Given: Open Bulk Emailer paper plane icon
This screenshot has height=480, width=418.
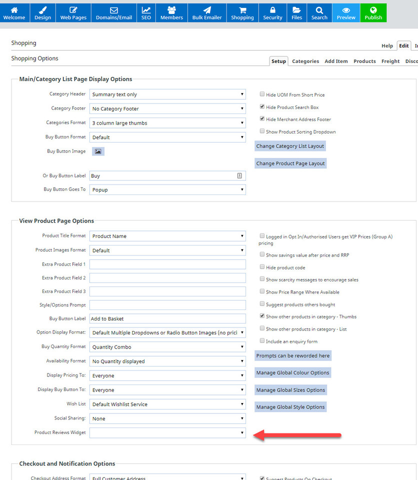Looking at the screenshot, I should [206, 10].
